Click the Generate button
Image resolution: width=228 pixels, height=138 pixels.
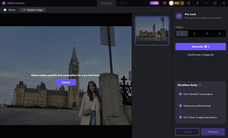[x=201, y=47]
